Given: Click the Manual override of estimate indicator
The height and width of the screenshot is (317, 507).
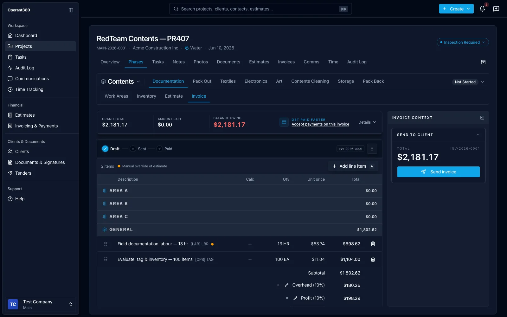Looking at the screenshot, I should pyautogui.click(x=142, y=166).
